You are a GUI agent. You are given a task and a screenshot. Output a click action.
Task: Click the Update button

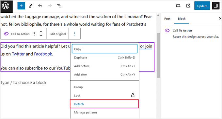[202, 6]
